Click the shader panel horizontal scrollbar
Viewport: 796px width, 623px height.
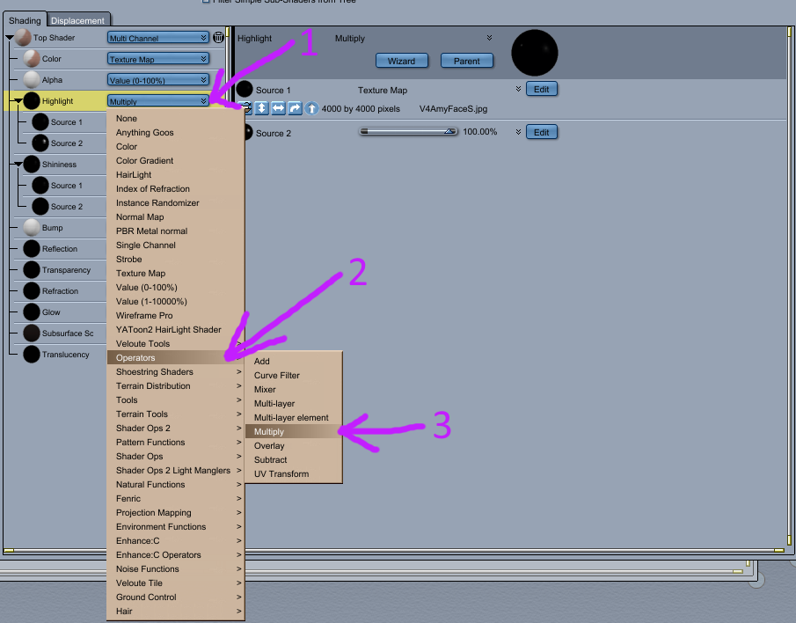coord(394,550)
